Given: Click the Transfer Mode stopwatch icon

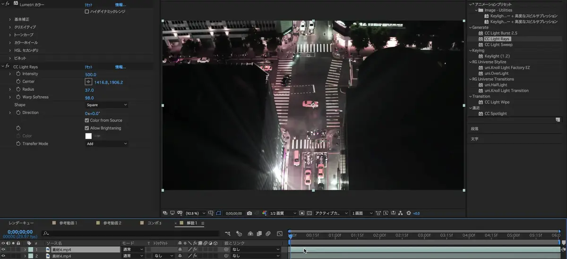Looking at the screenshot, I should pos(18,143).
